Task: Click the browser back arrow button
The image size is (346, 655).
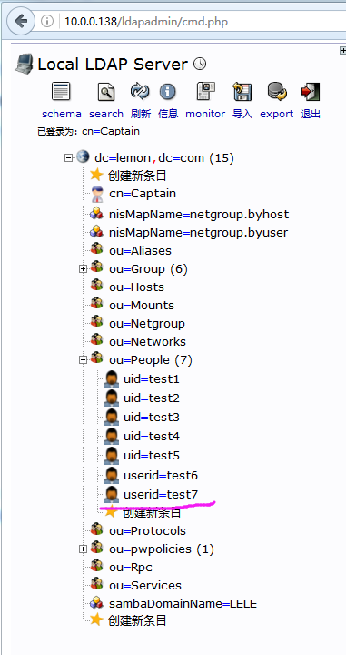Action: click(20, 20)
